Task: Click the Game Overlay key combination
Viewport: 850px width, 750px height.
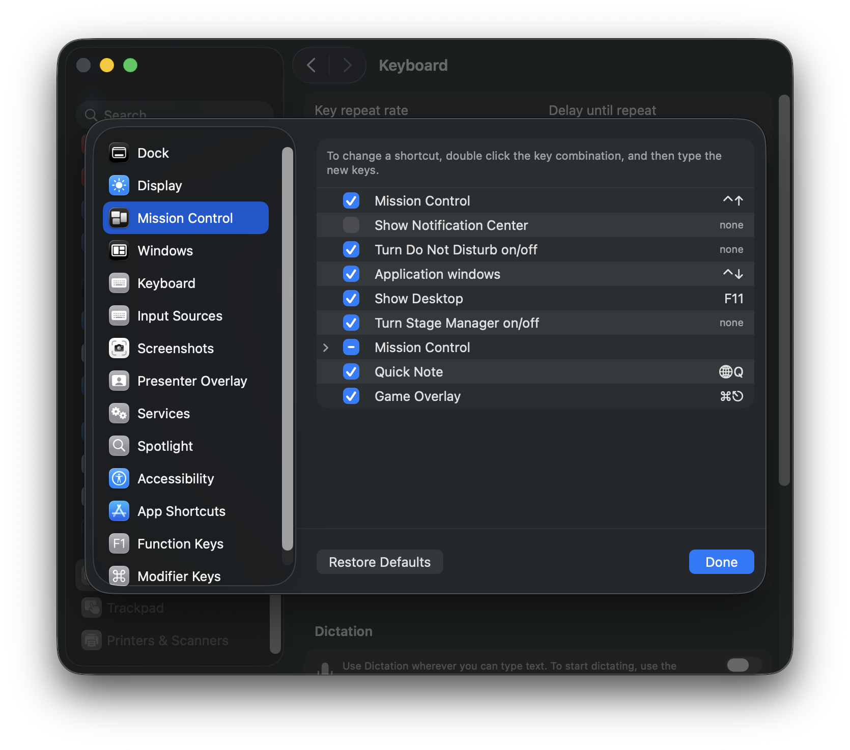Action: (x=731, y=396)
